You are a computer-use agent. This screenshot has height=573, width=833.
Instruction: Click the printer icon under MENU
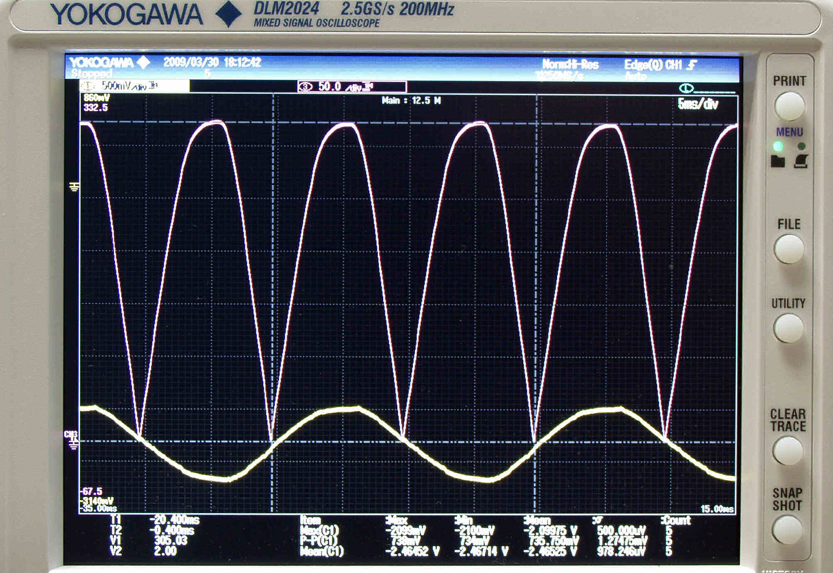click(801, 161)
